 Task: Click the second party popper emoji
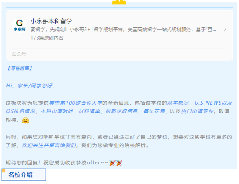tap(119, 163)
